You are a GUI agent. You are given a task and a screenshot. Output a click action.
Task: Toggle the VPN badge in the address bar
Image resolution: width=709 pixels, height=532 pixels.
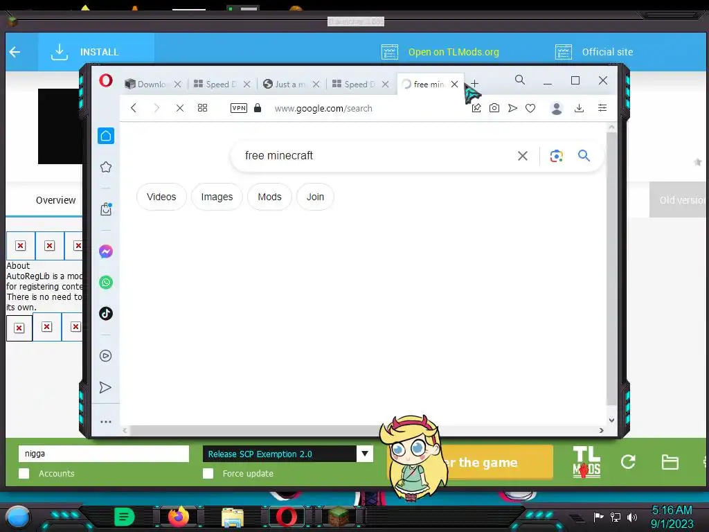pos(239,108)
